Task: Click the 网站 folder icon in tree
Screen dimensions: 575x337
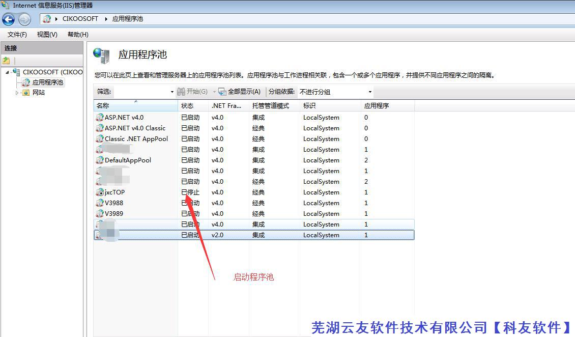Action: pos(26,93)
